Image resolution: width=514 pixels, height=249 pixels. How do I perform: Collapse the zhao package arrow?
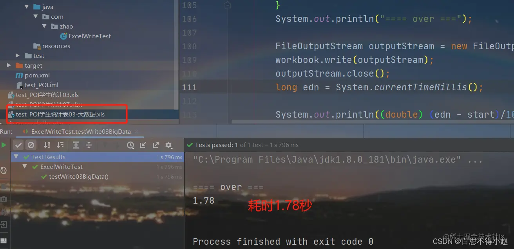coord(45,26)
